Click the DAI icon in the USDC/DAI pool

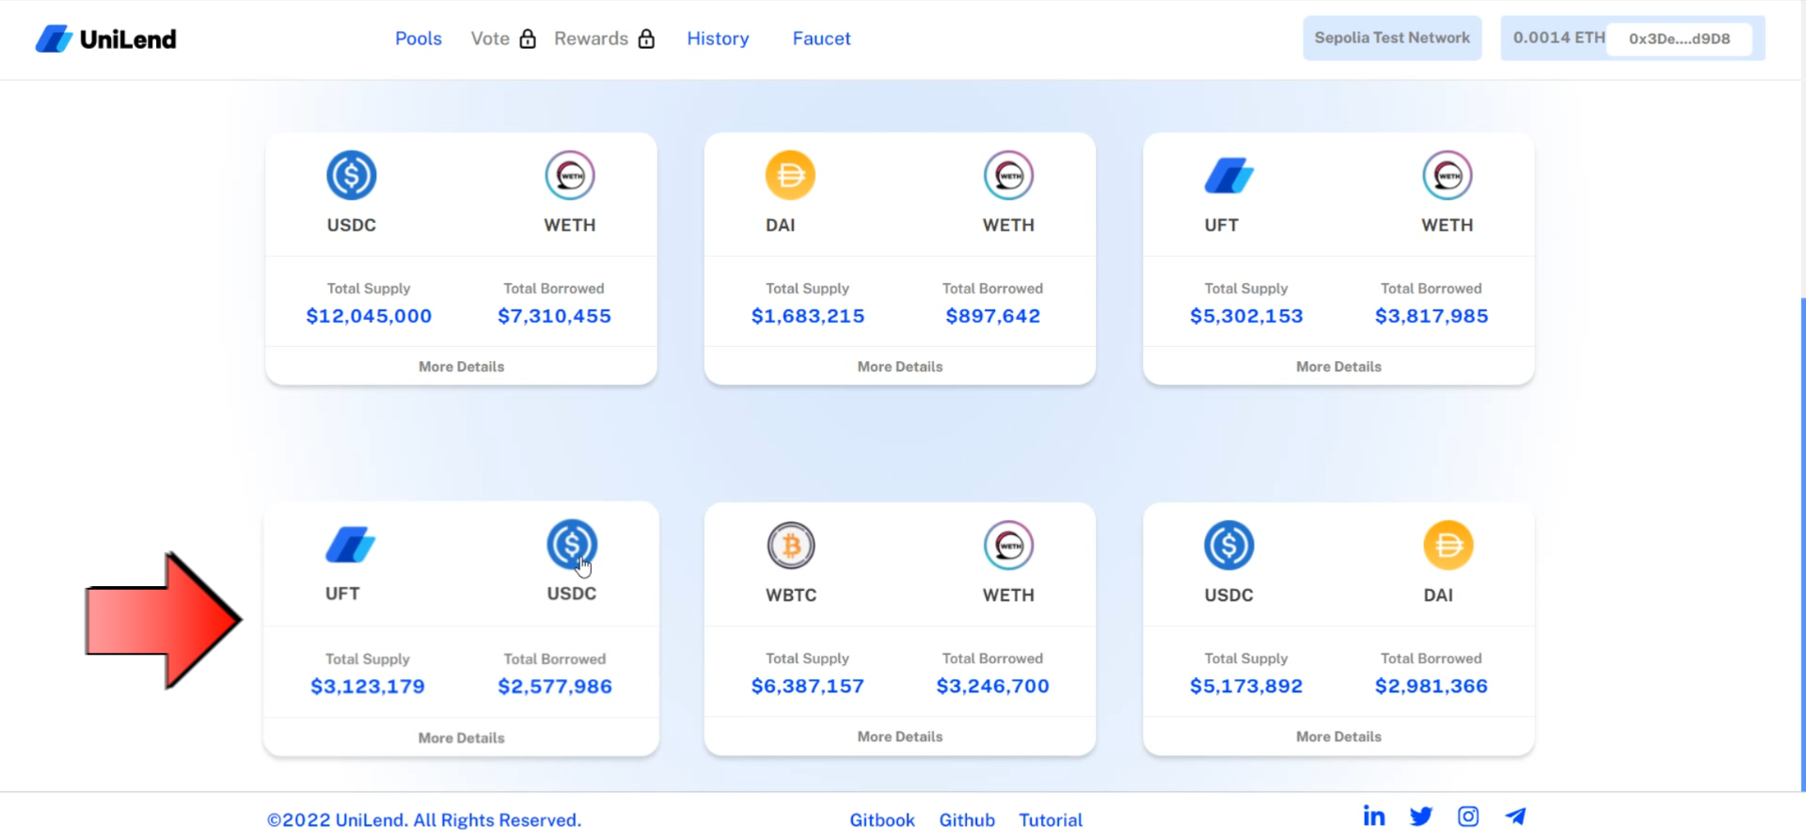[x=1448, y=546]
